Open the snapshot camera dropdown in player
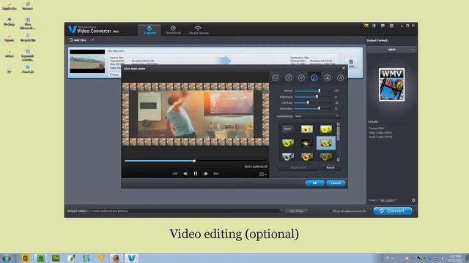 pyautogui.click(x=262, y=174)
